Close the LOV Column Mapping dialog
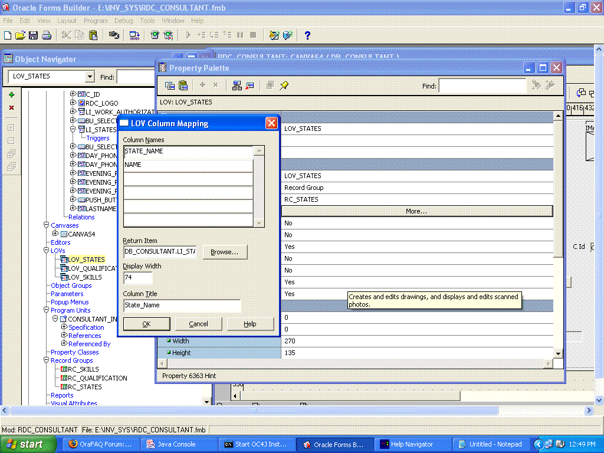This screenshot has width=604, height=453. [271, 123]
